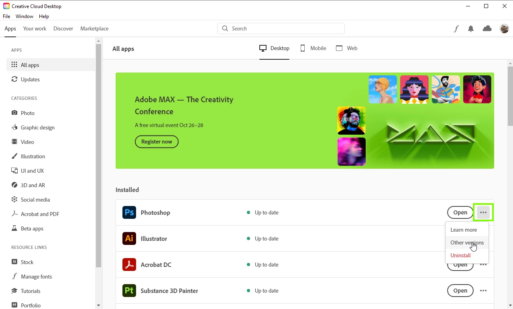Open the Tutorials graduation cap icon
The image size is (513, 309).
click(x=14, y=291)
